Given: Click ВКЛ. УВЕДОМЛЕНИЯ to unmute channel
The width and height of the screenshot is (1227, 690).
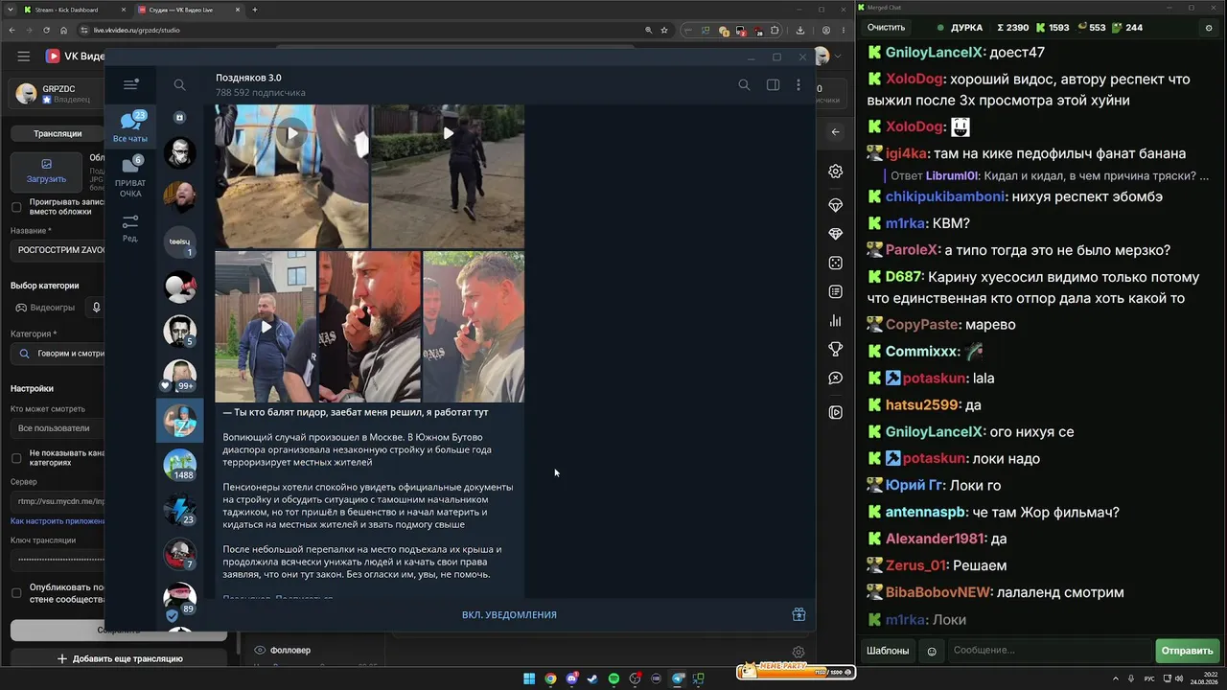Looking at the screenshot, I should [509, 615].
